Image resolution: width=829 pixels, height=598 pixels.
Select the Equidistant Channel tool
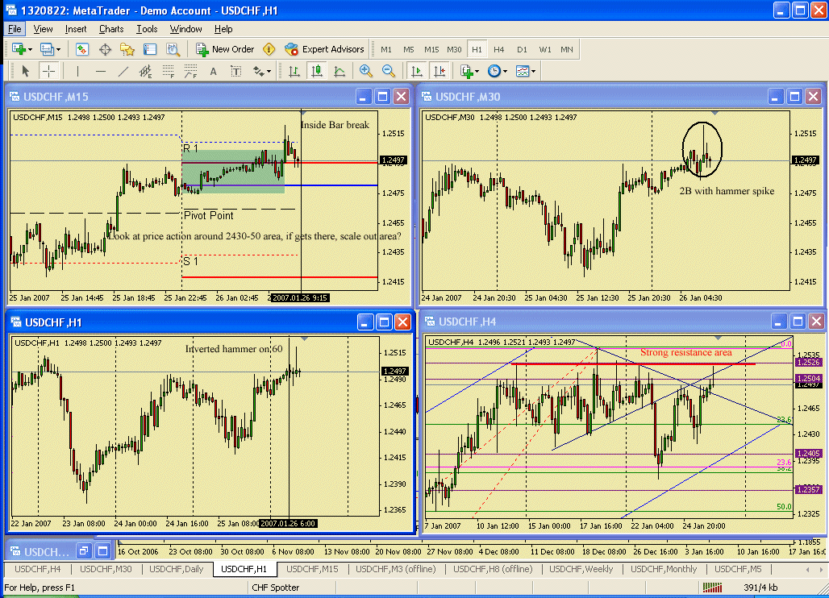(145, 71)
